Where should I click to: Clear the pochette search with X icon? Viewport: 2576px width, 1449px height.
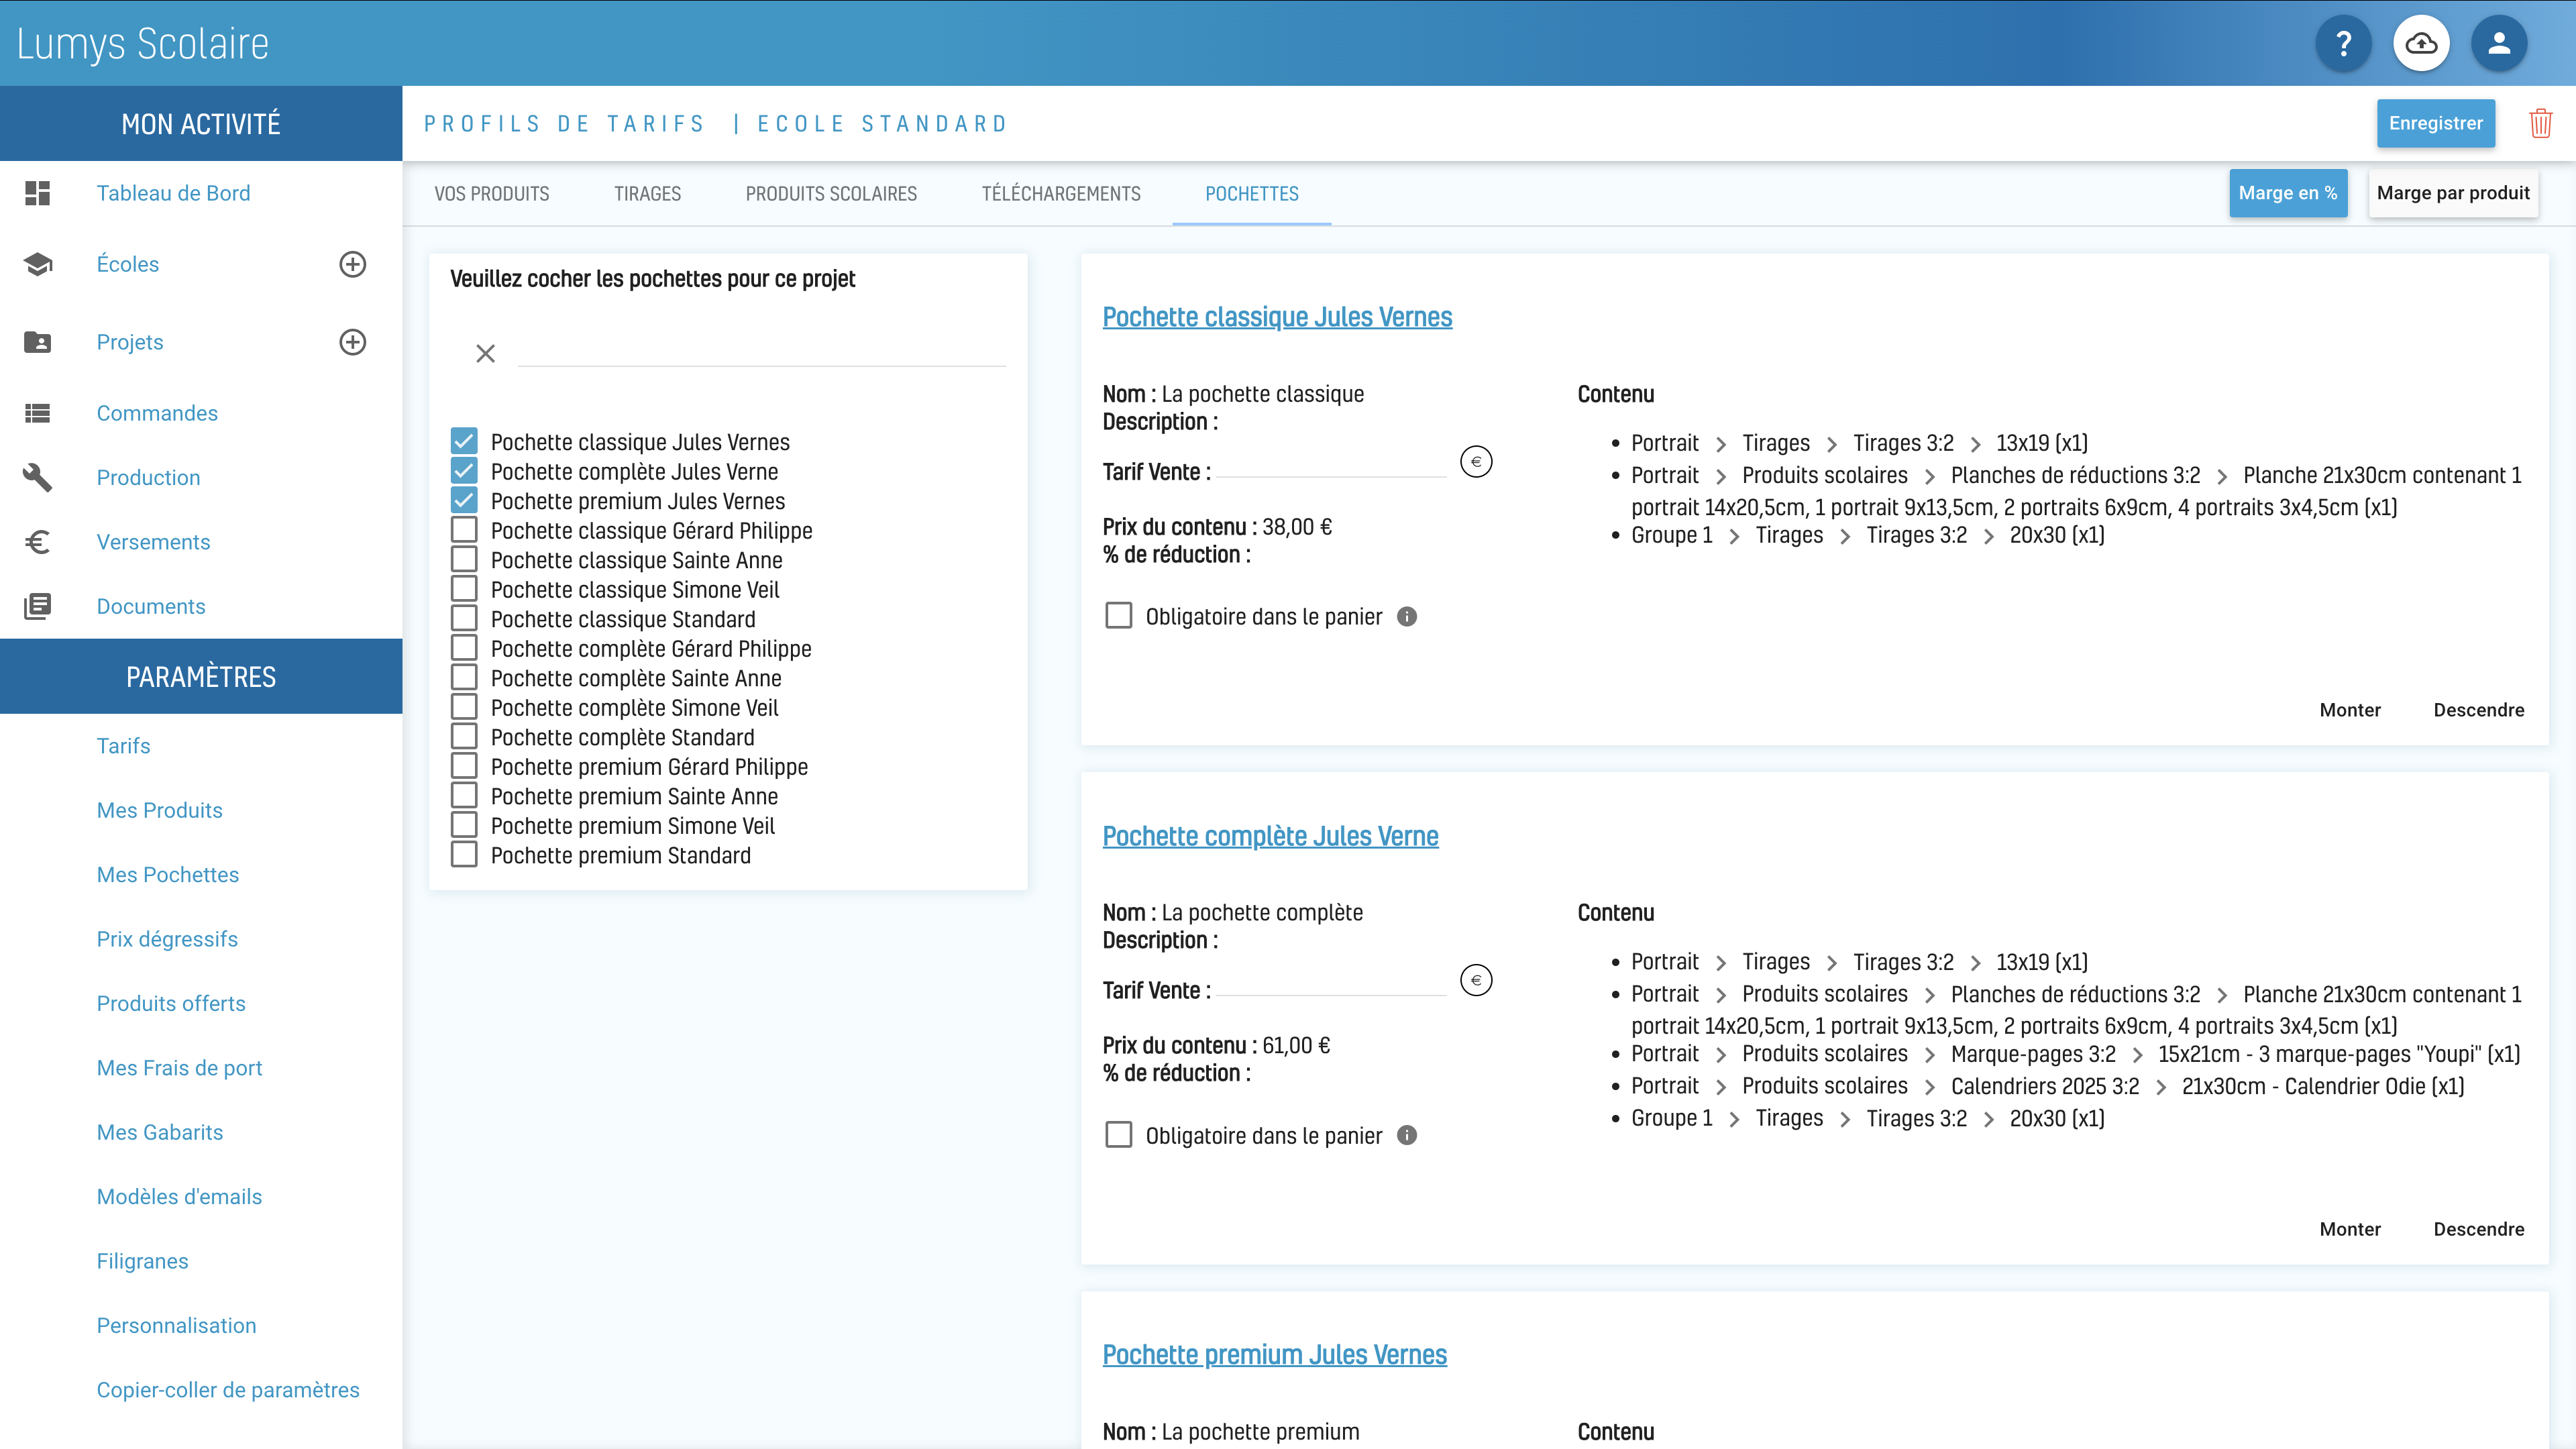[486, 353]
